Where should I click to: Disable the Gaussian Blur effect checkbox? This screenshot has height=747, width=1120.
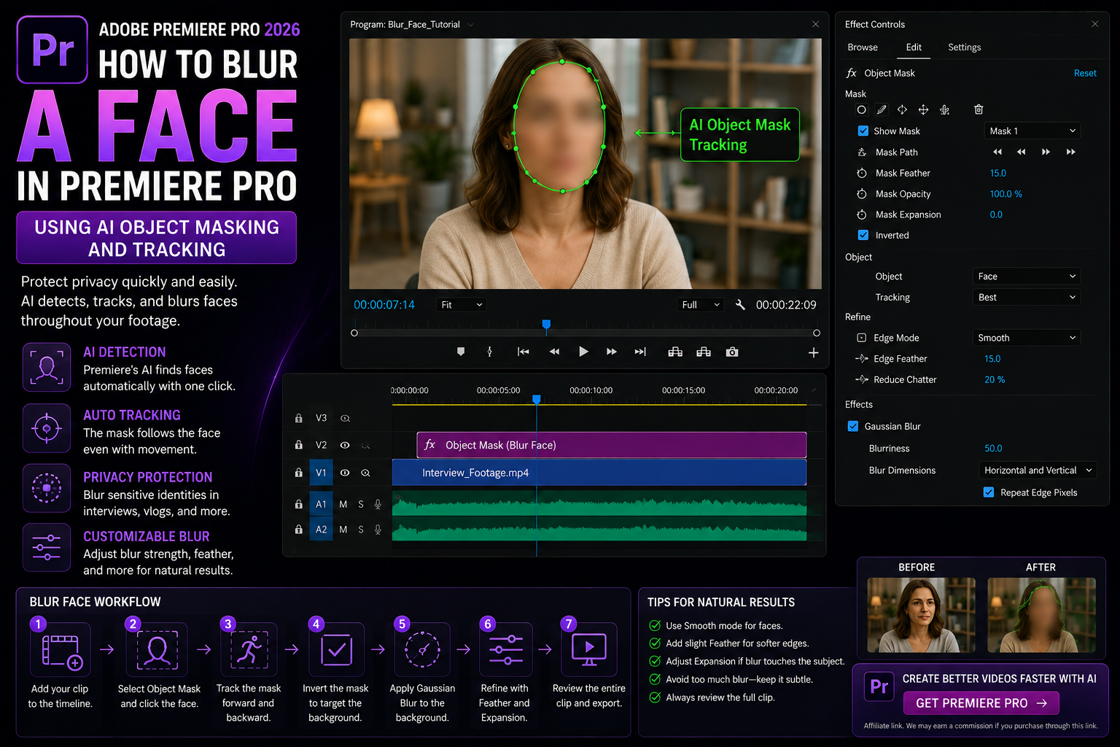coord(853,426)
